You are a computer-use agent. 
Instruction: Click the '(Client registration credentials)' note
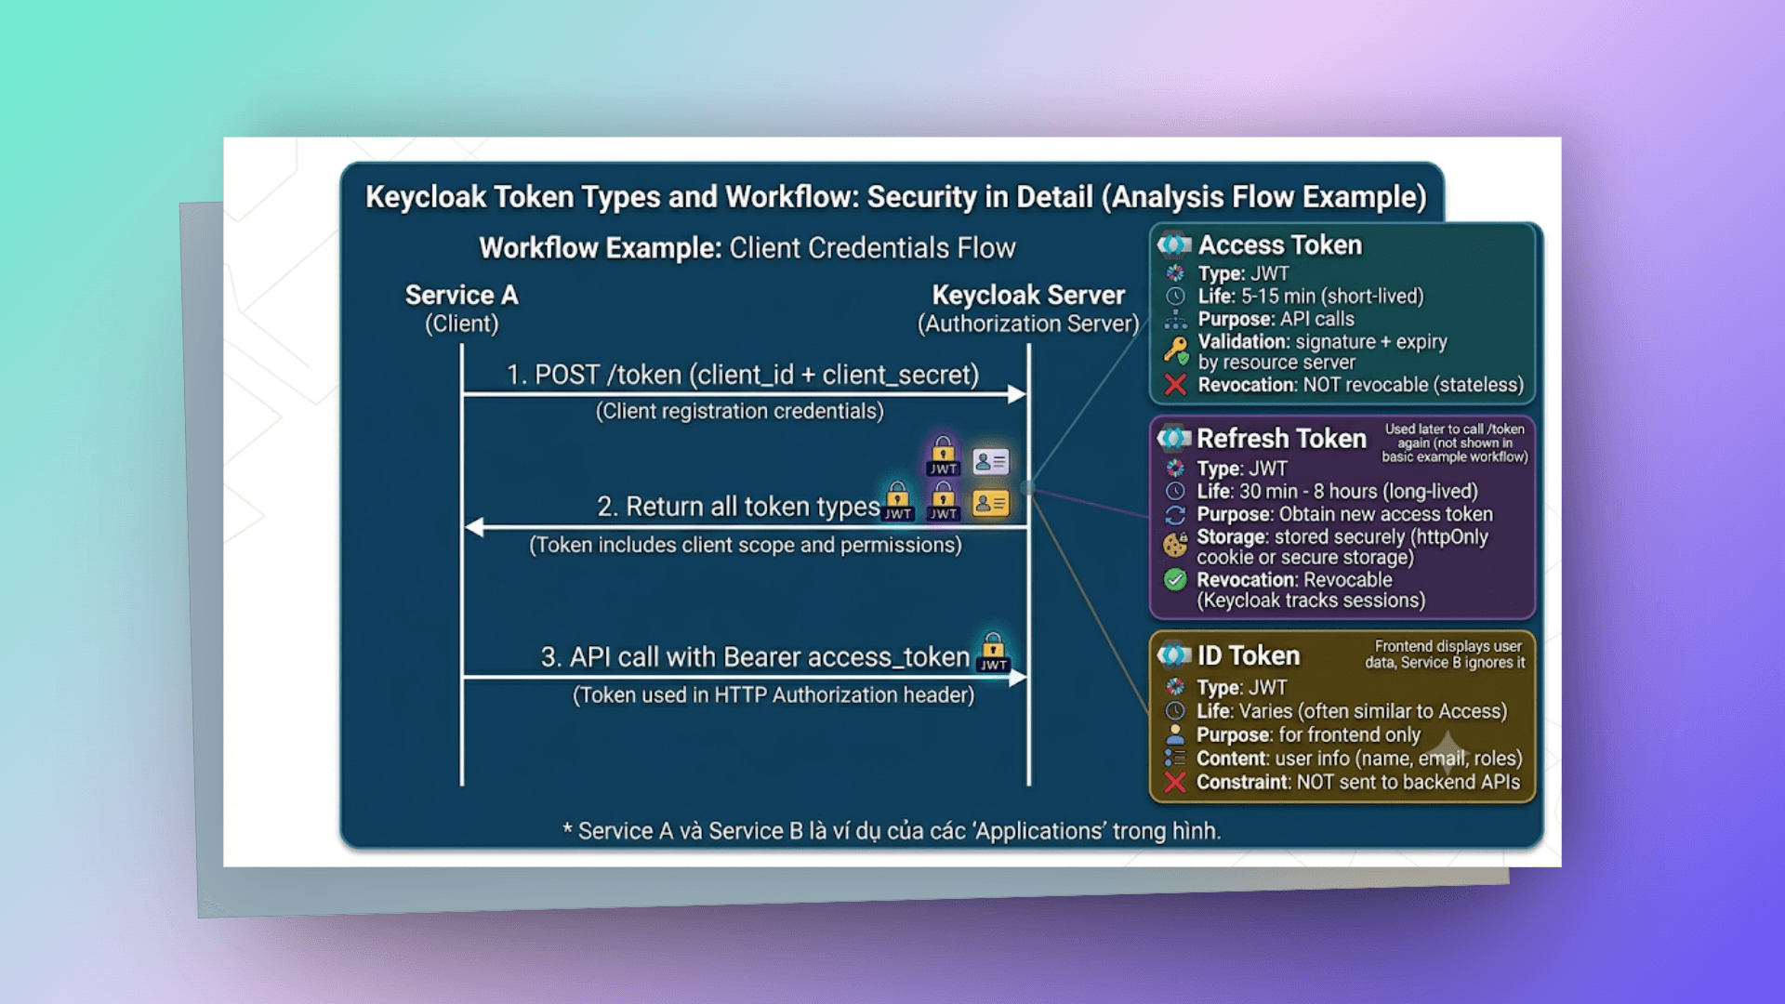[x=740, y=411]
